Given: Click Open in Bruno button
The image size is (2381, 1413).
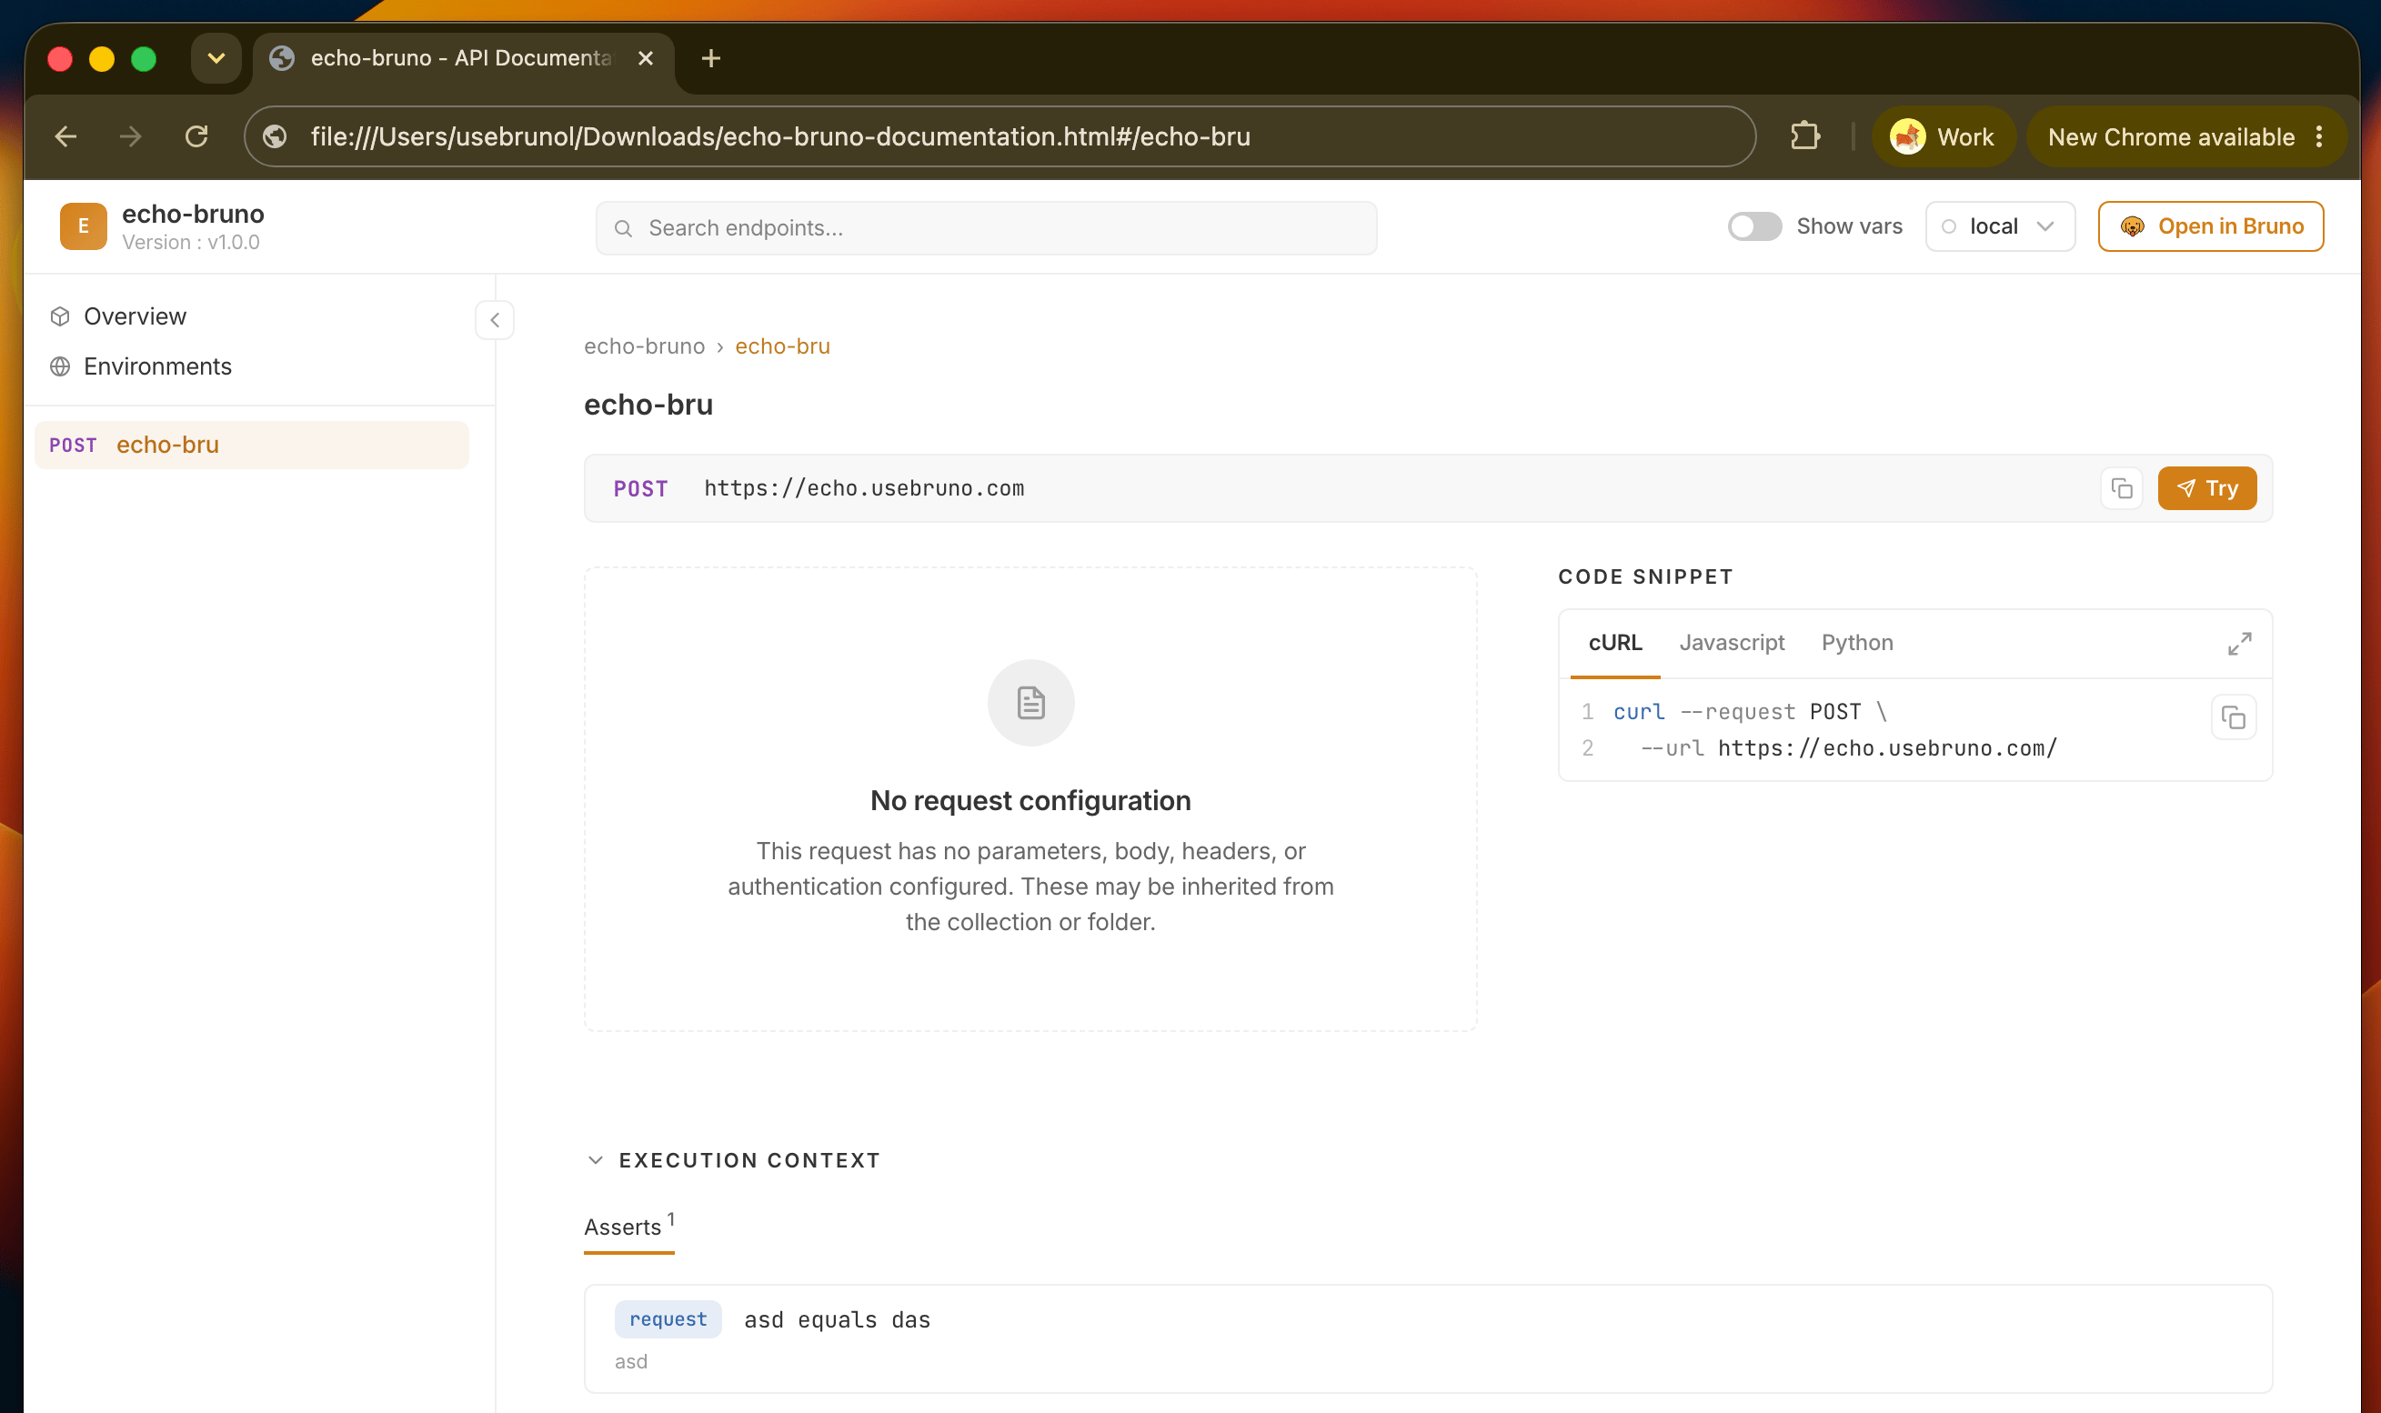Looking at the screenshot, I should [x=2211, y=226].
